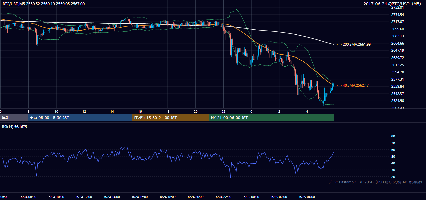Image resolution: width=426 pixels, height=200 pixels.
Task: Click hour tick 12 under price chart
Action: tap(84, 111)
